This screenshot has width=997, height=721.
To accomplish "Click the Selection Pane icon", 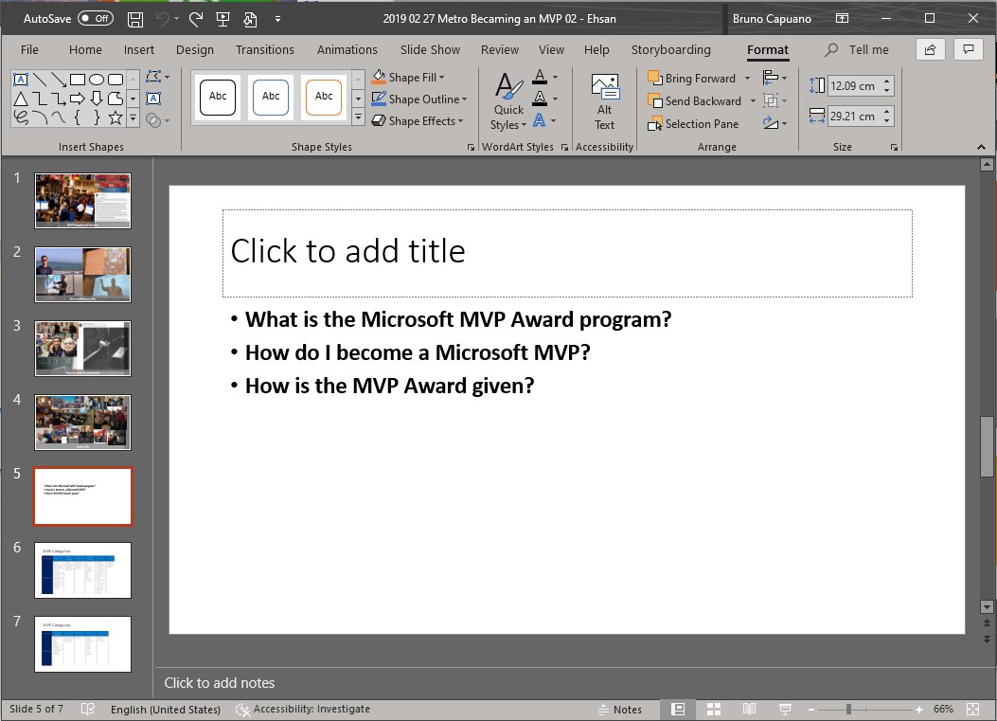I will [654, 124].
